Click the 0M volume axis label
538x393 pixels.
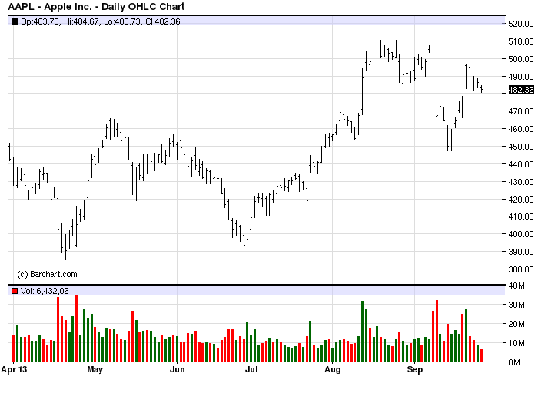coord(514,362)
